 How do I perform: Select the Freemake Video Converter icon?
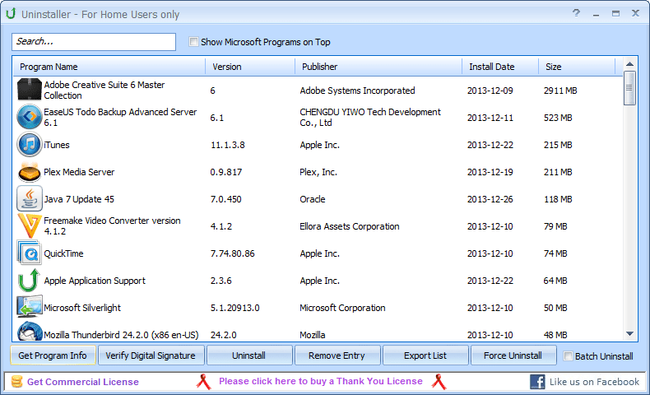coord(29,226)
